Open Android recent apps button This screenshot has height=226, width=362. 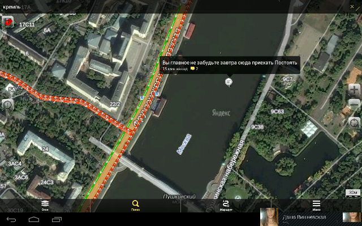click(x=57, y=219)
